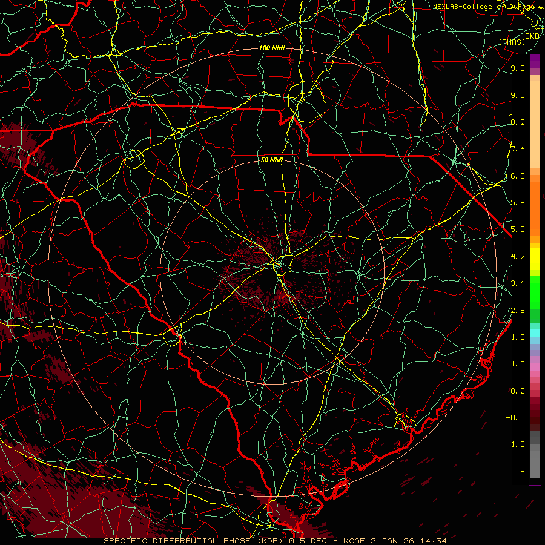The width and height of the screenshot is (545, 545).
Task: Click the 100 NMI range ring label
Action: [x=272, y=48]
